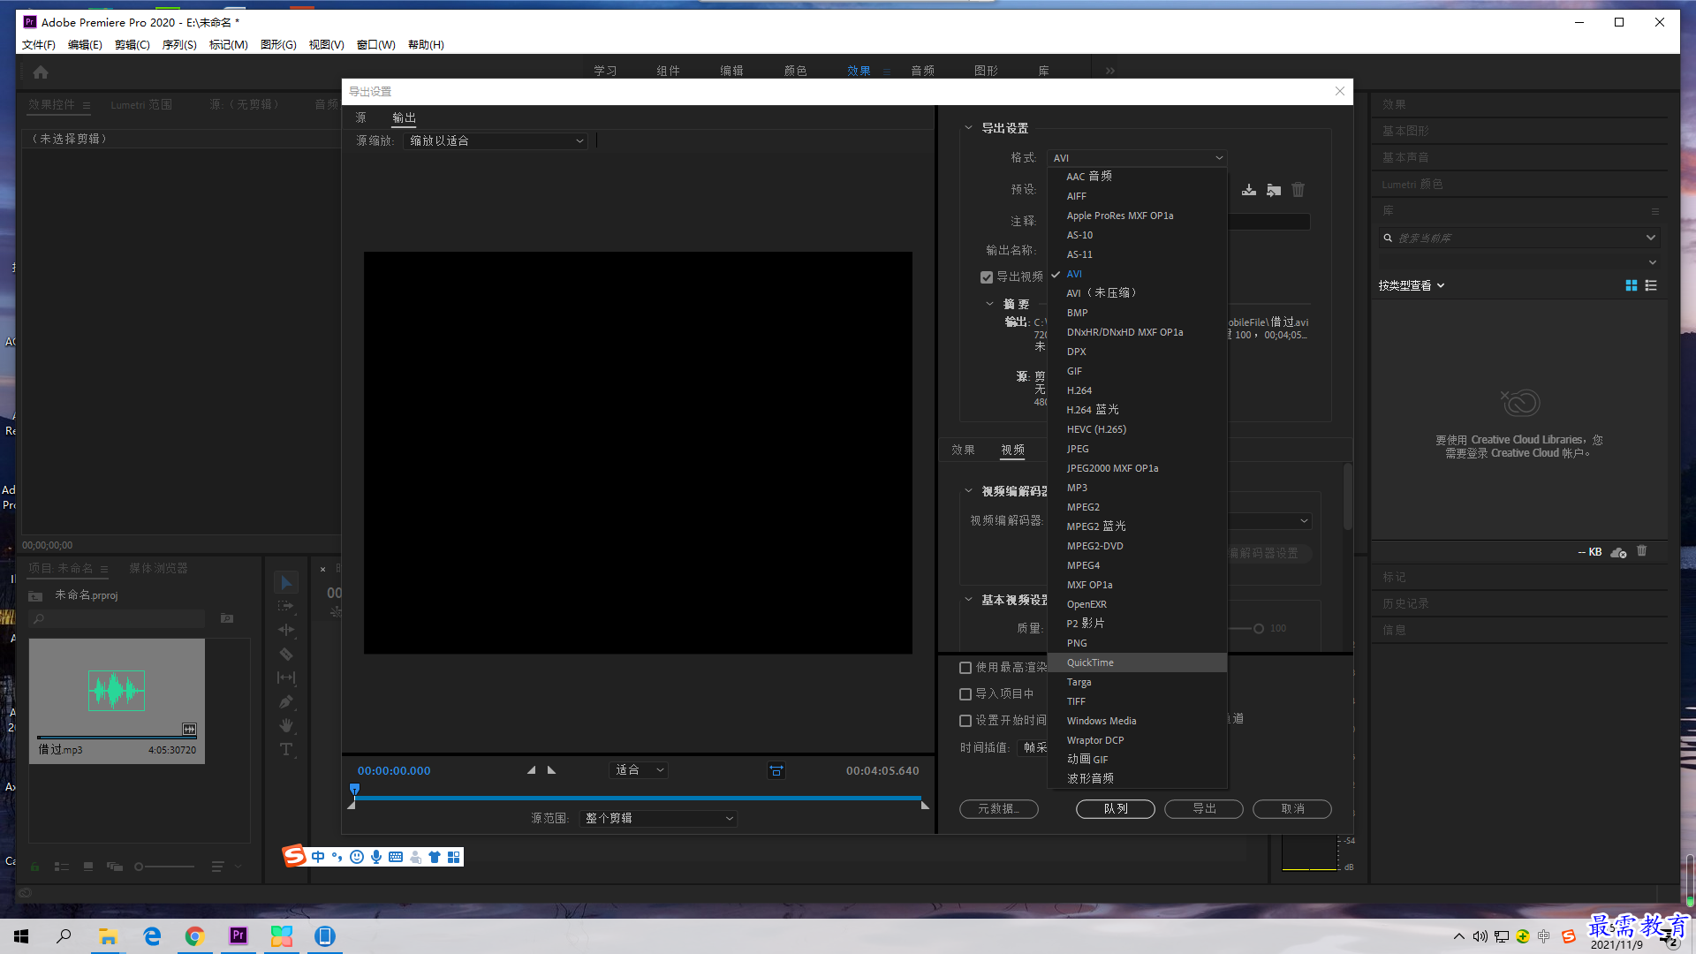This screenshot has width=1696, height=954.
Task: Open the 按类型查看 dropdown
Action: click(1412, 285)
